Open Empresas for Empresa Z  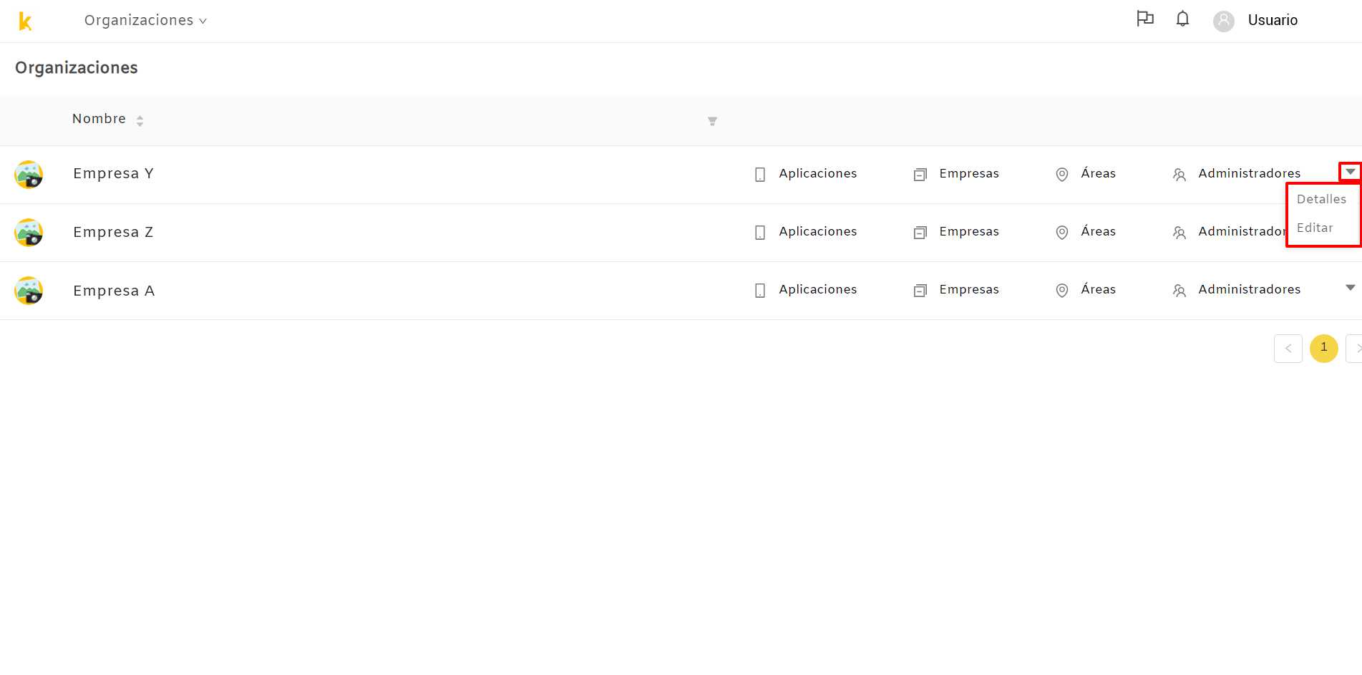point(956,232)
